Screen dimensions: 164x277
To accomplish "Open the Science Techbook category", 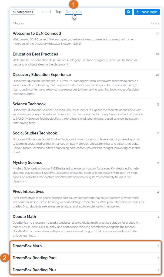I will tap(29, 104).
